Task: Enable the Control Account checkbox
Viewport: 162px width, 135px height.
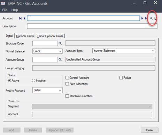Action: click(67, 78)
